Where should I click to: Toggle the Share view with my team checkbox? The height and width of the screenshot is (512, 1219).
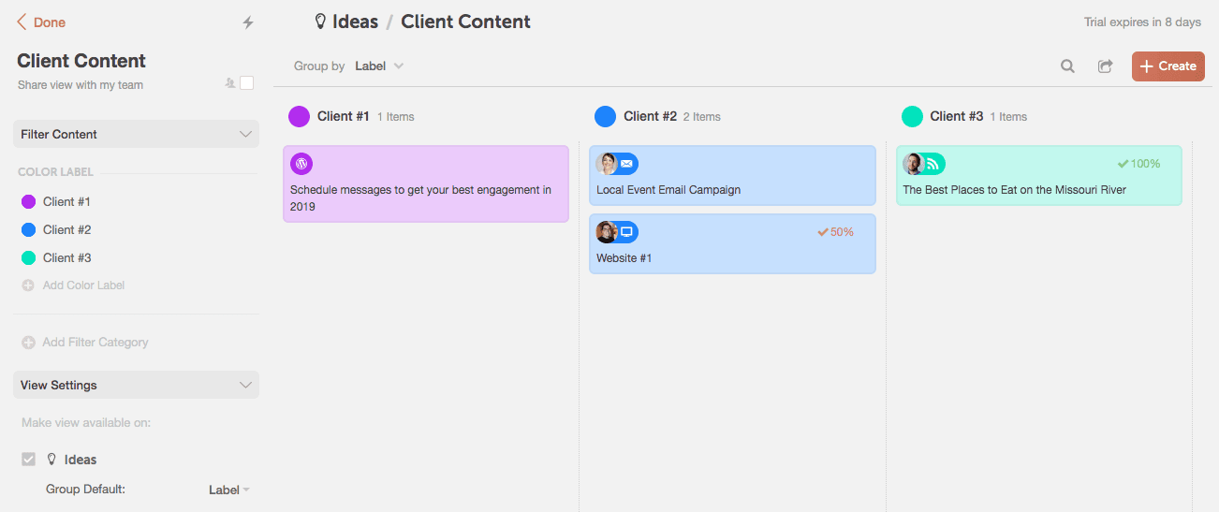pos(247,83)
